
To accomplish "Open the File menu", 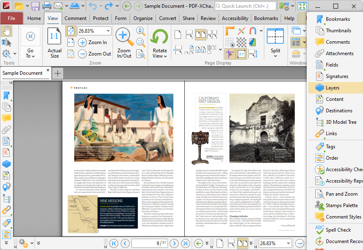I will point(11,18).
